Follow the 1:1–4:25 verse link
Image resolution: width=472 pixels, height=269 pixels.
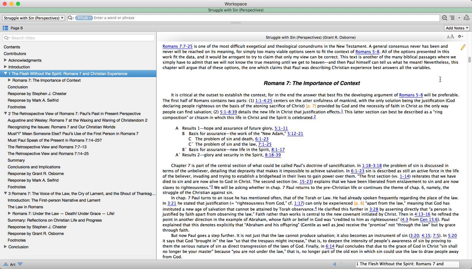coord(264,101)
